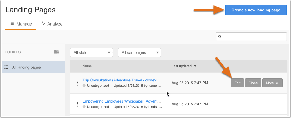Image resolution: width=291 pixels, height=118 pixels.
Task: Open the All states dropdown
Action: pyautogui.click(x=91, y=53)
